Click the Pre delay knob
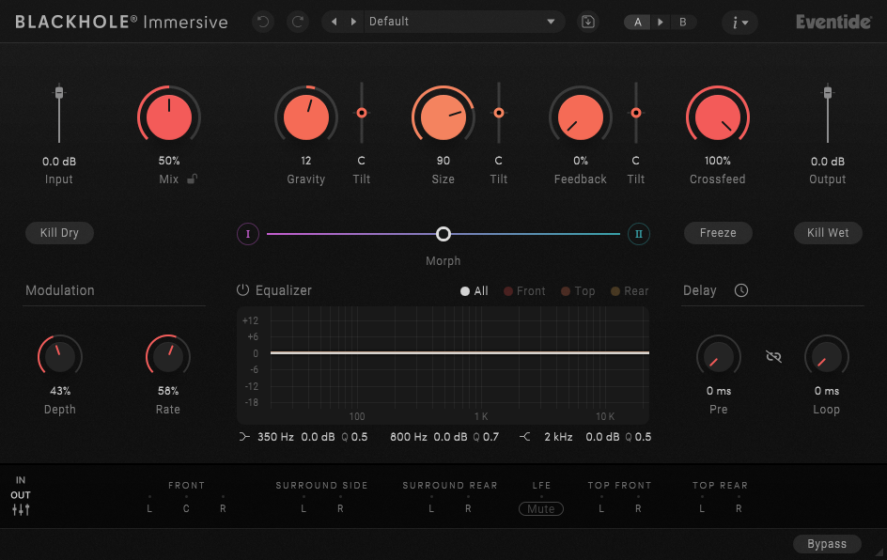The height and width of the screenshot is (560, 887). (719, 357)
